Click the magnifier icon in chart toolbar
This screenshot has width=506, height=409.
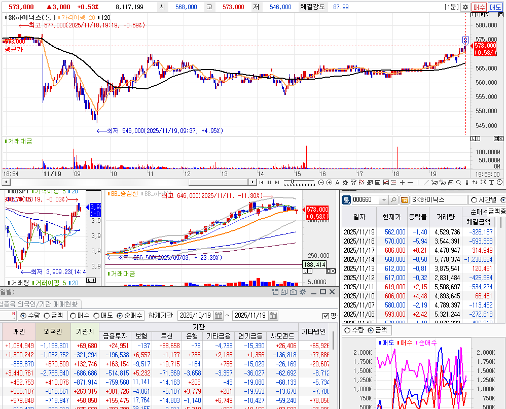coord(458,183)
